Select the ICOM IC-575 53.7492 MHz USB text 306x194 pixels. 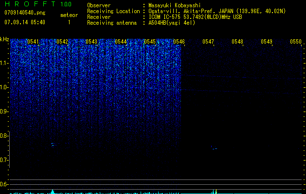point(195,17)
